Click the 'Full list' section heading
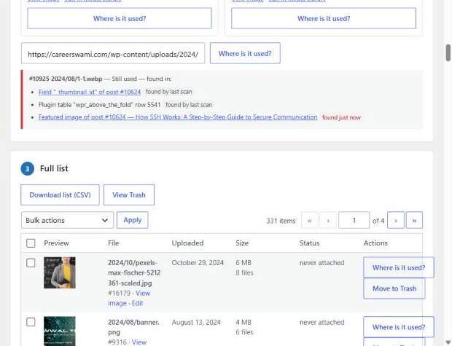Image resolution: width=452 pixels, height=346 pixels. (54, 168)
